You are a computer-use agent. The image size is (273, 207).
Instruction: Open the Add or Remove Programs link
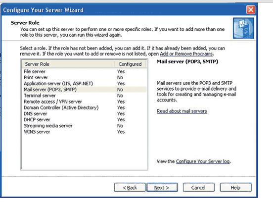tap(186, 53)
